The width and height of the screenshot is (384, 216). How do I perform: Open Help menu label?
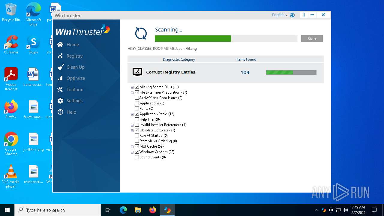point(71,112)
